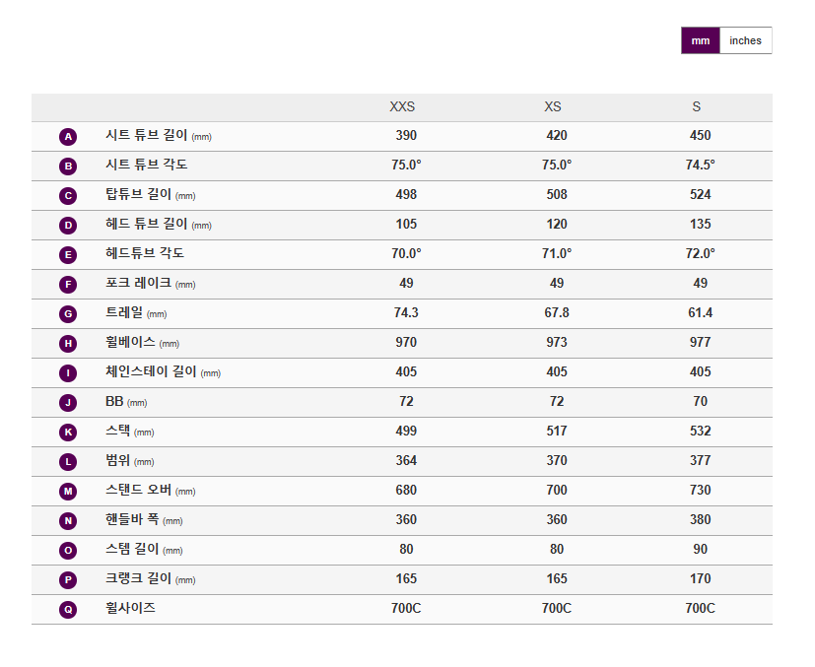Screen dimensions: 815x667
Task: Switch units to mm
Action: (x=700, y=40)
